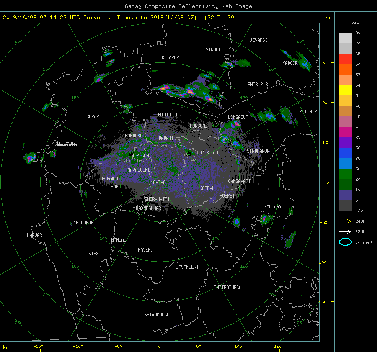The image size is (377, 352).
Task: Click the BADAMI city label
Action: tap(166, 138)
